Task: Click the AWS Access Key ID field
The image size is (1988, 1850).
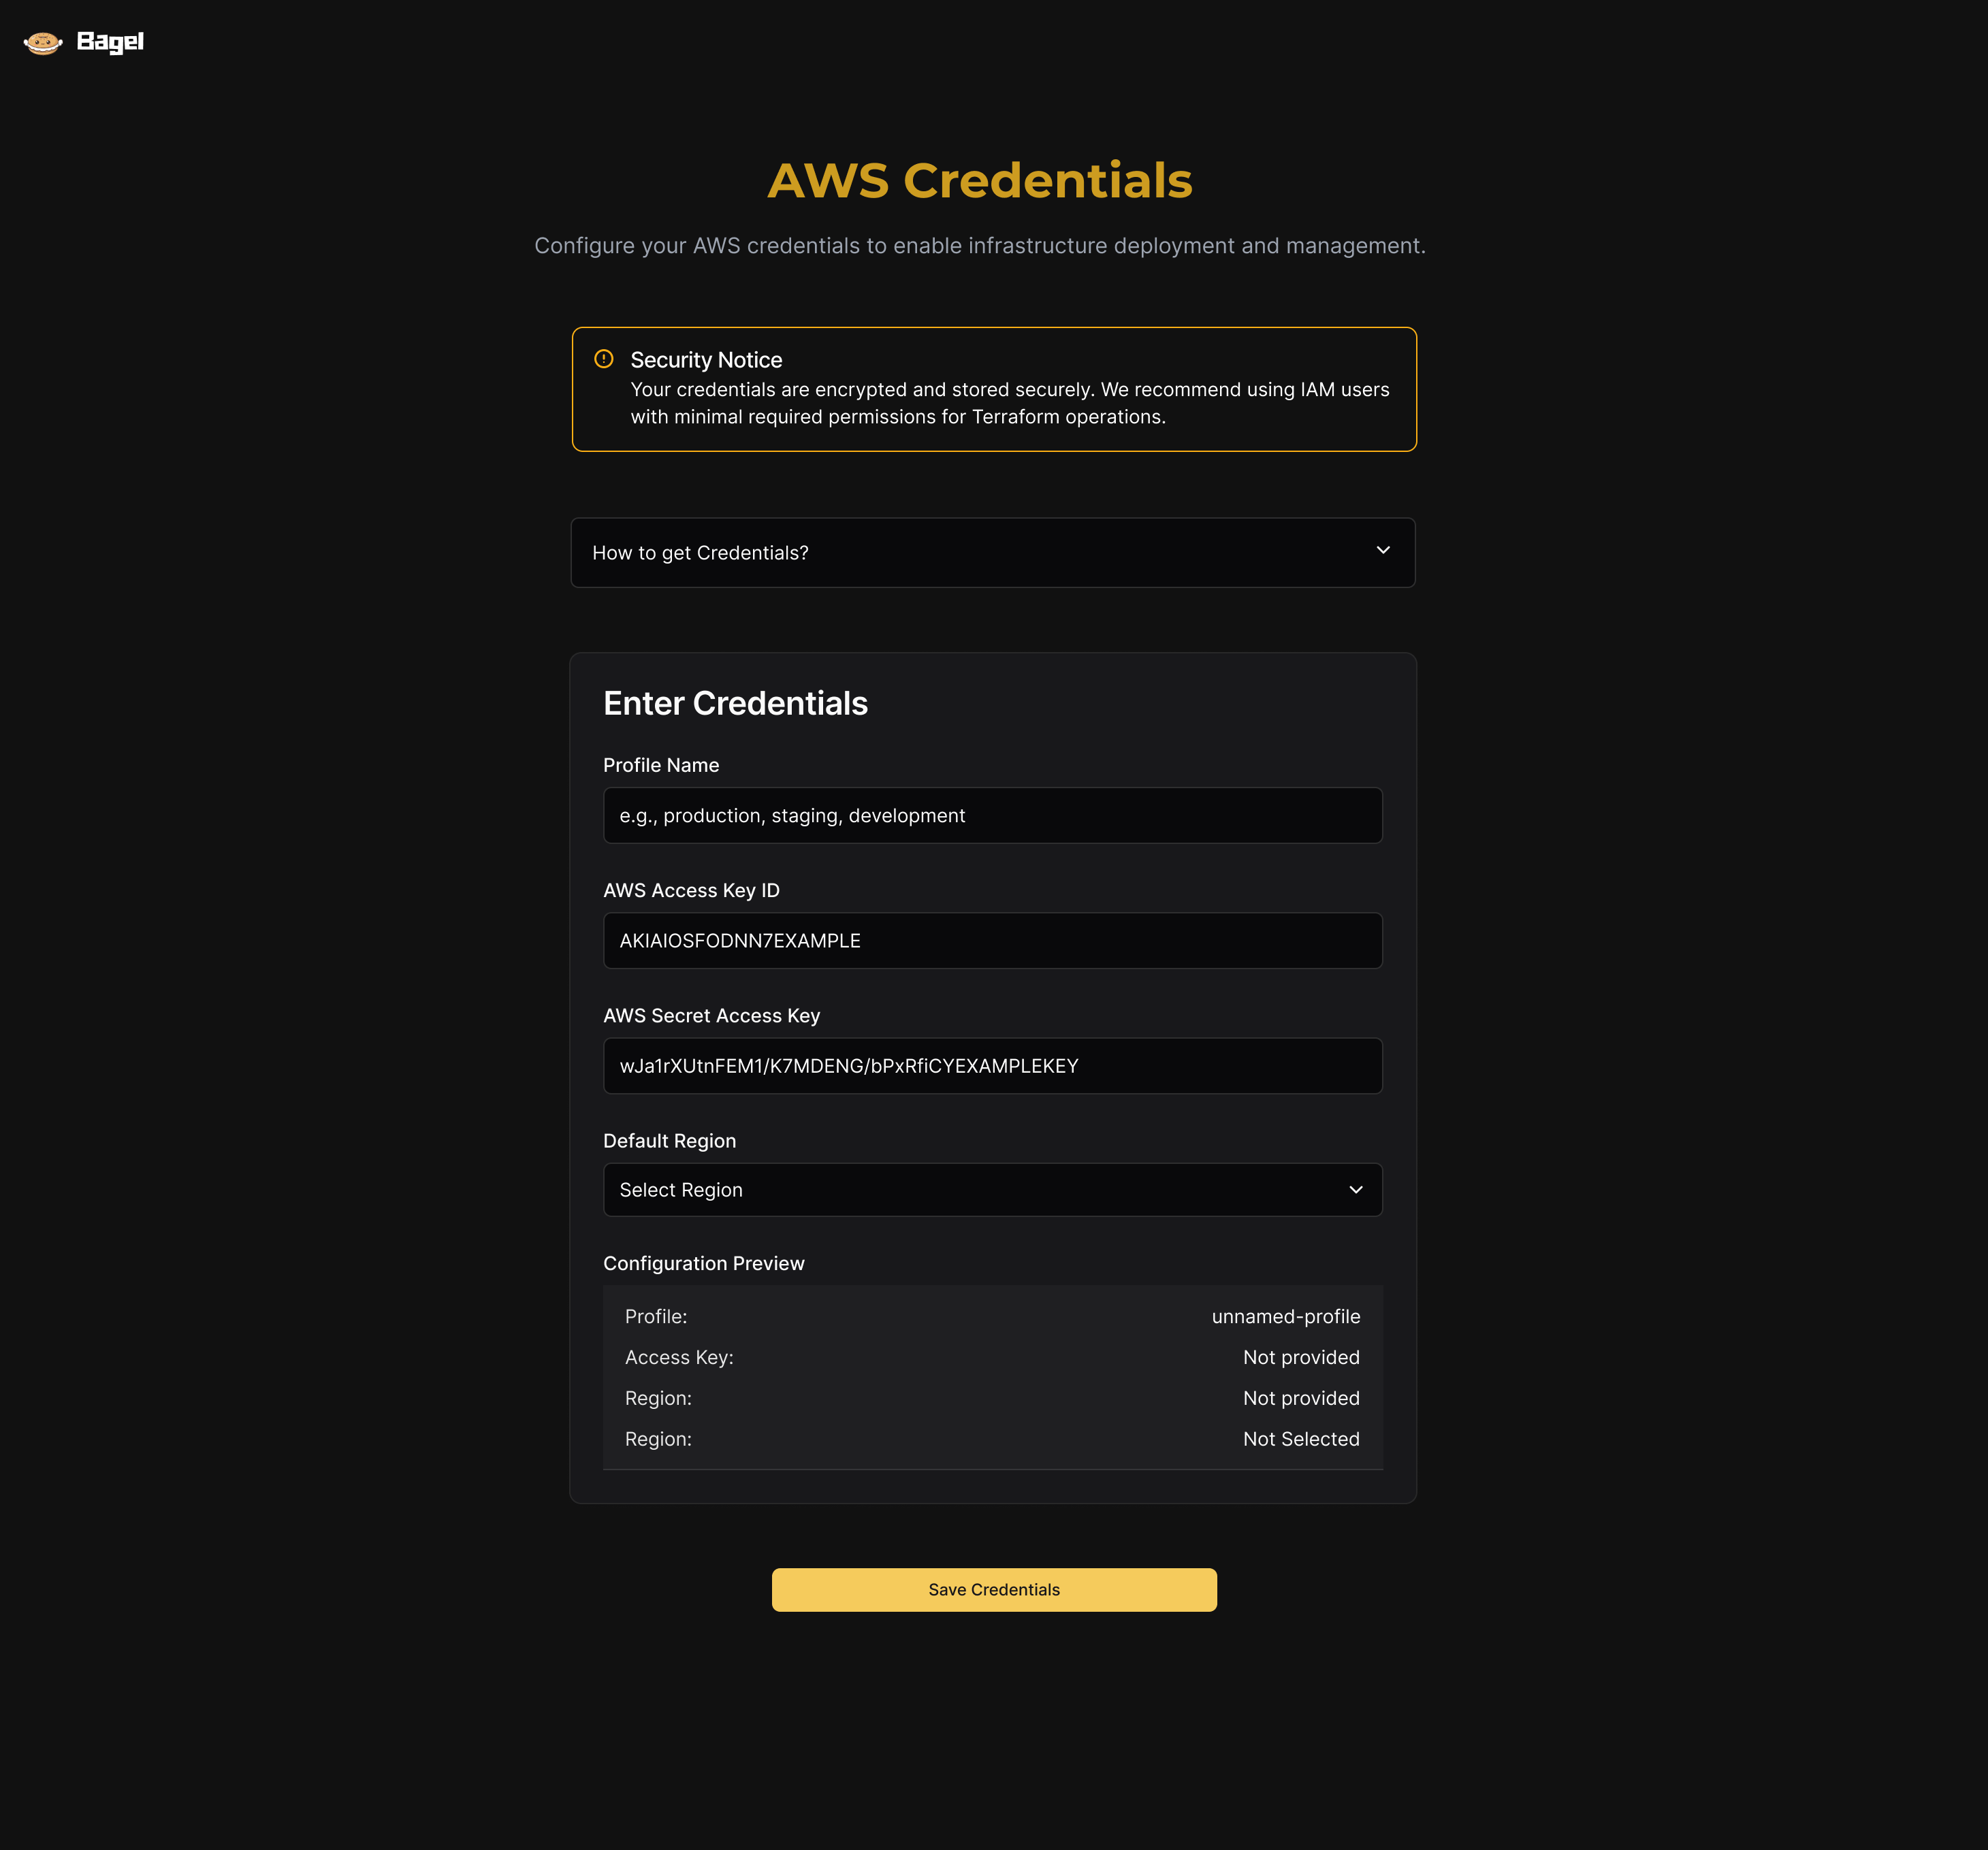Action: pyautogui.click(x=993, y=941)
